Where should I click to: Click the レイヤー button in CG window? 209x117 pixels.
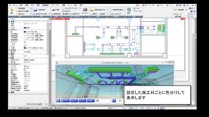[65, 101]
